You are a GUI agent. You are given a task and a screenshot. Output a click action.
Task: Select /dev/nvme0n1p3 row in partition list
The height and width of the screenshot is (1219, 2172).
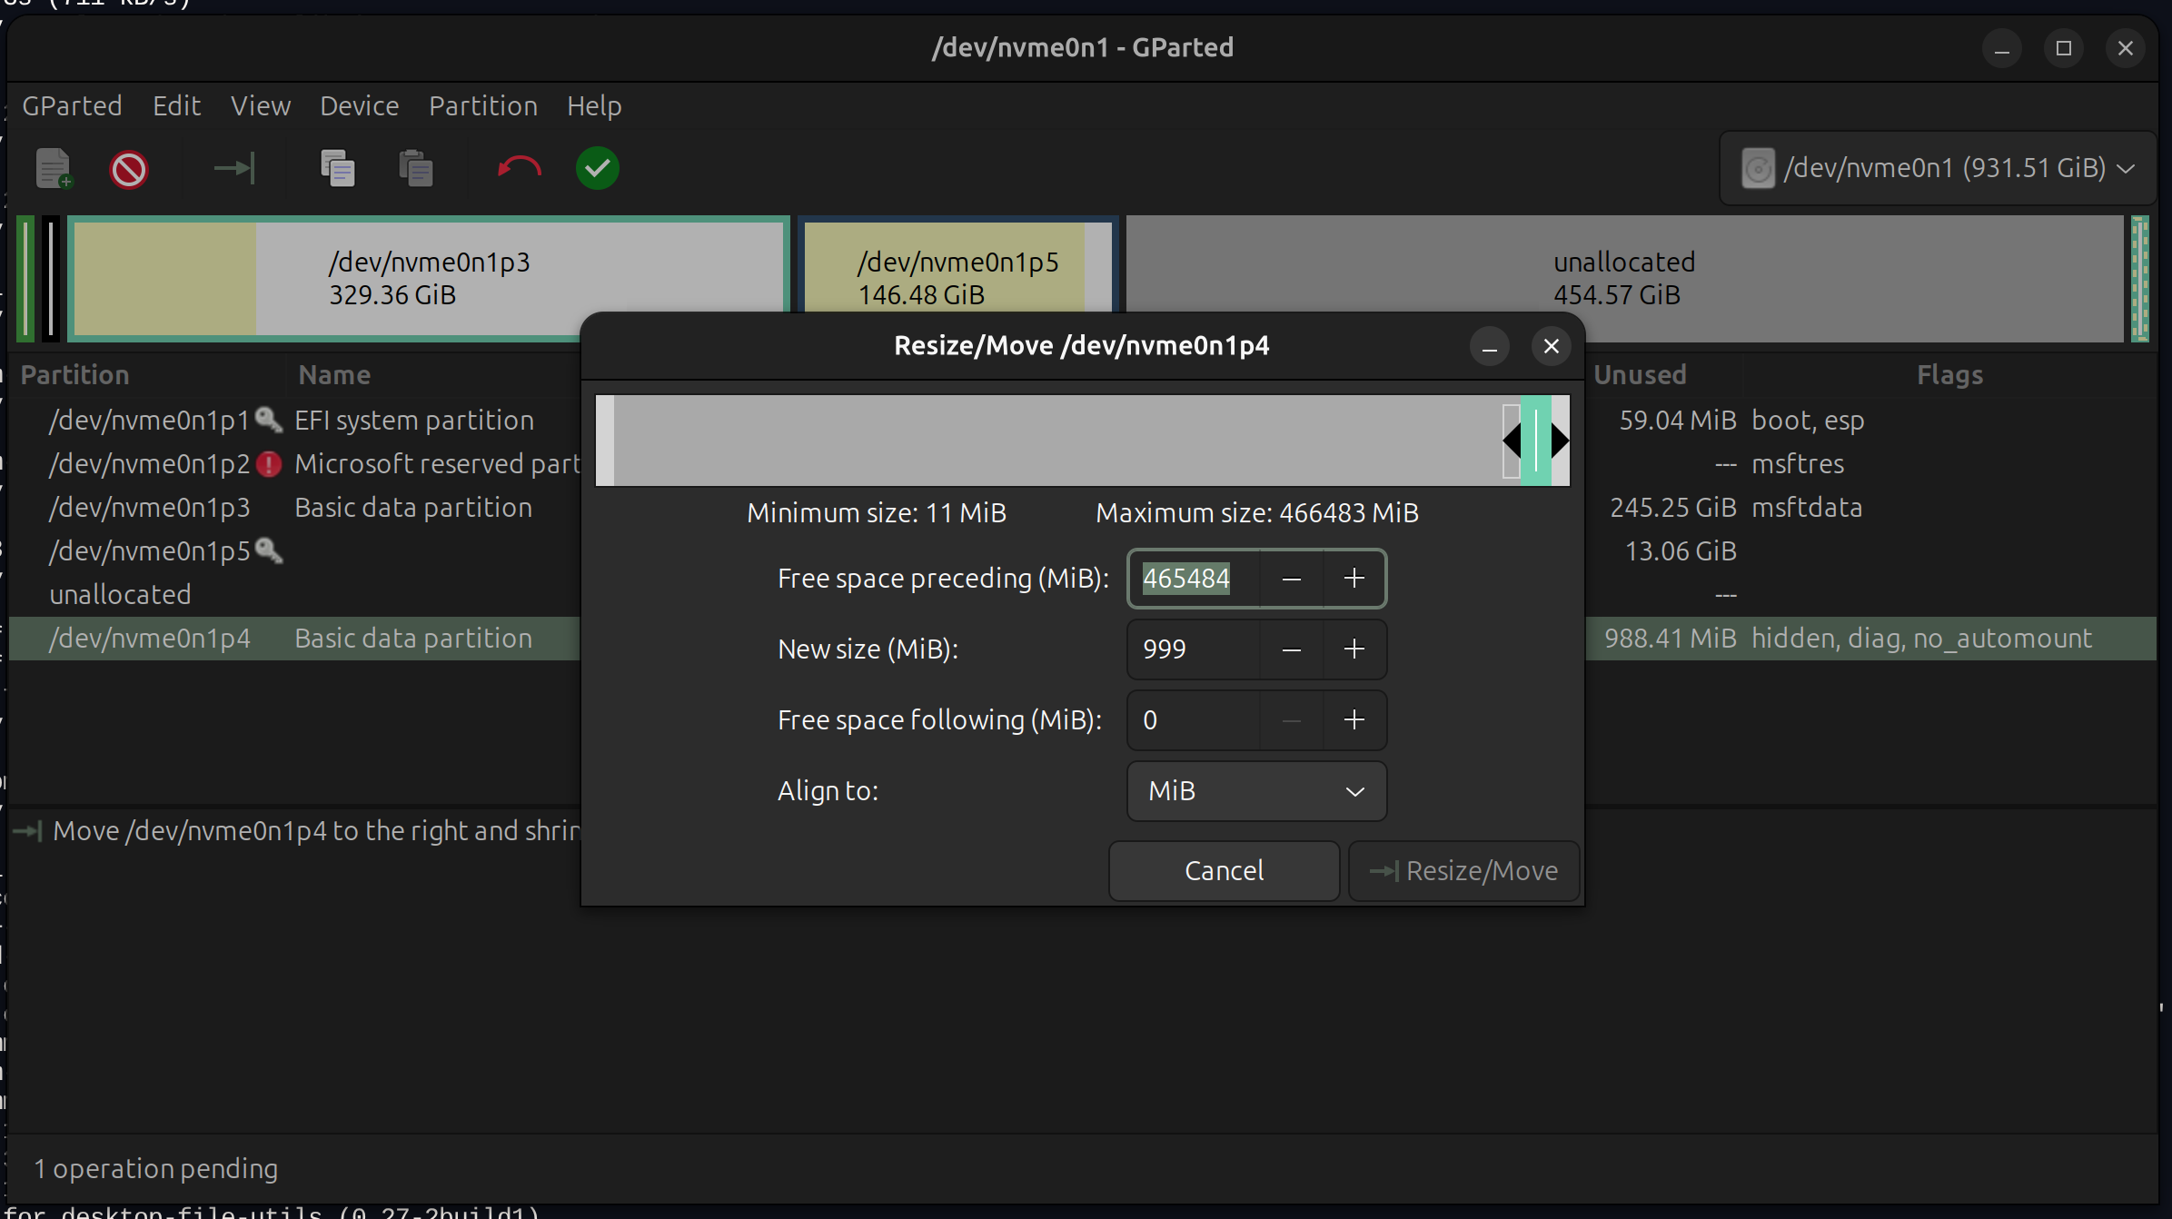[294, 508]
